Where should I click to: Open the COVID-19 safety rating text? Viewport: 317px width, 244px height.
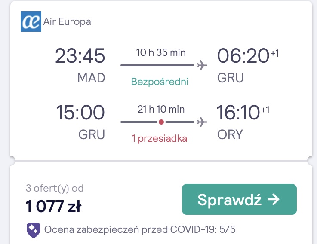coord(140,230)
